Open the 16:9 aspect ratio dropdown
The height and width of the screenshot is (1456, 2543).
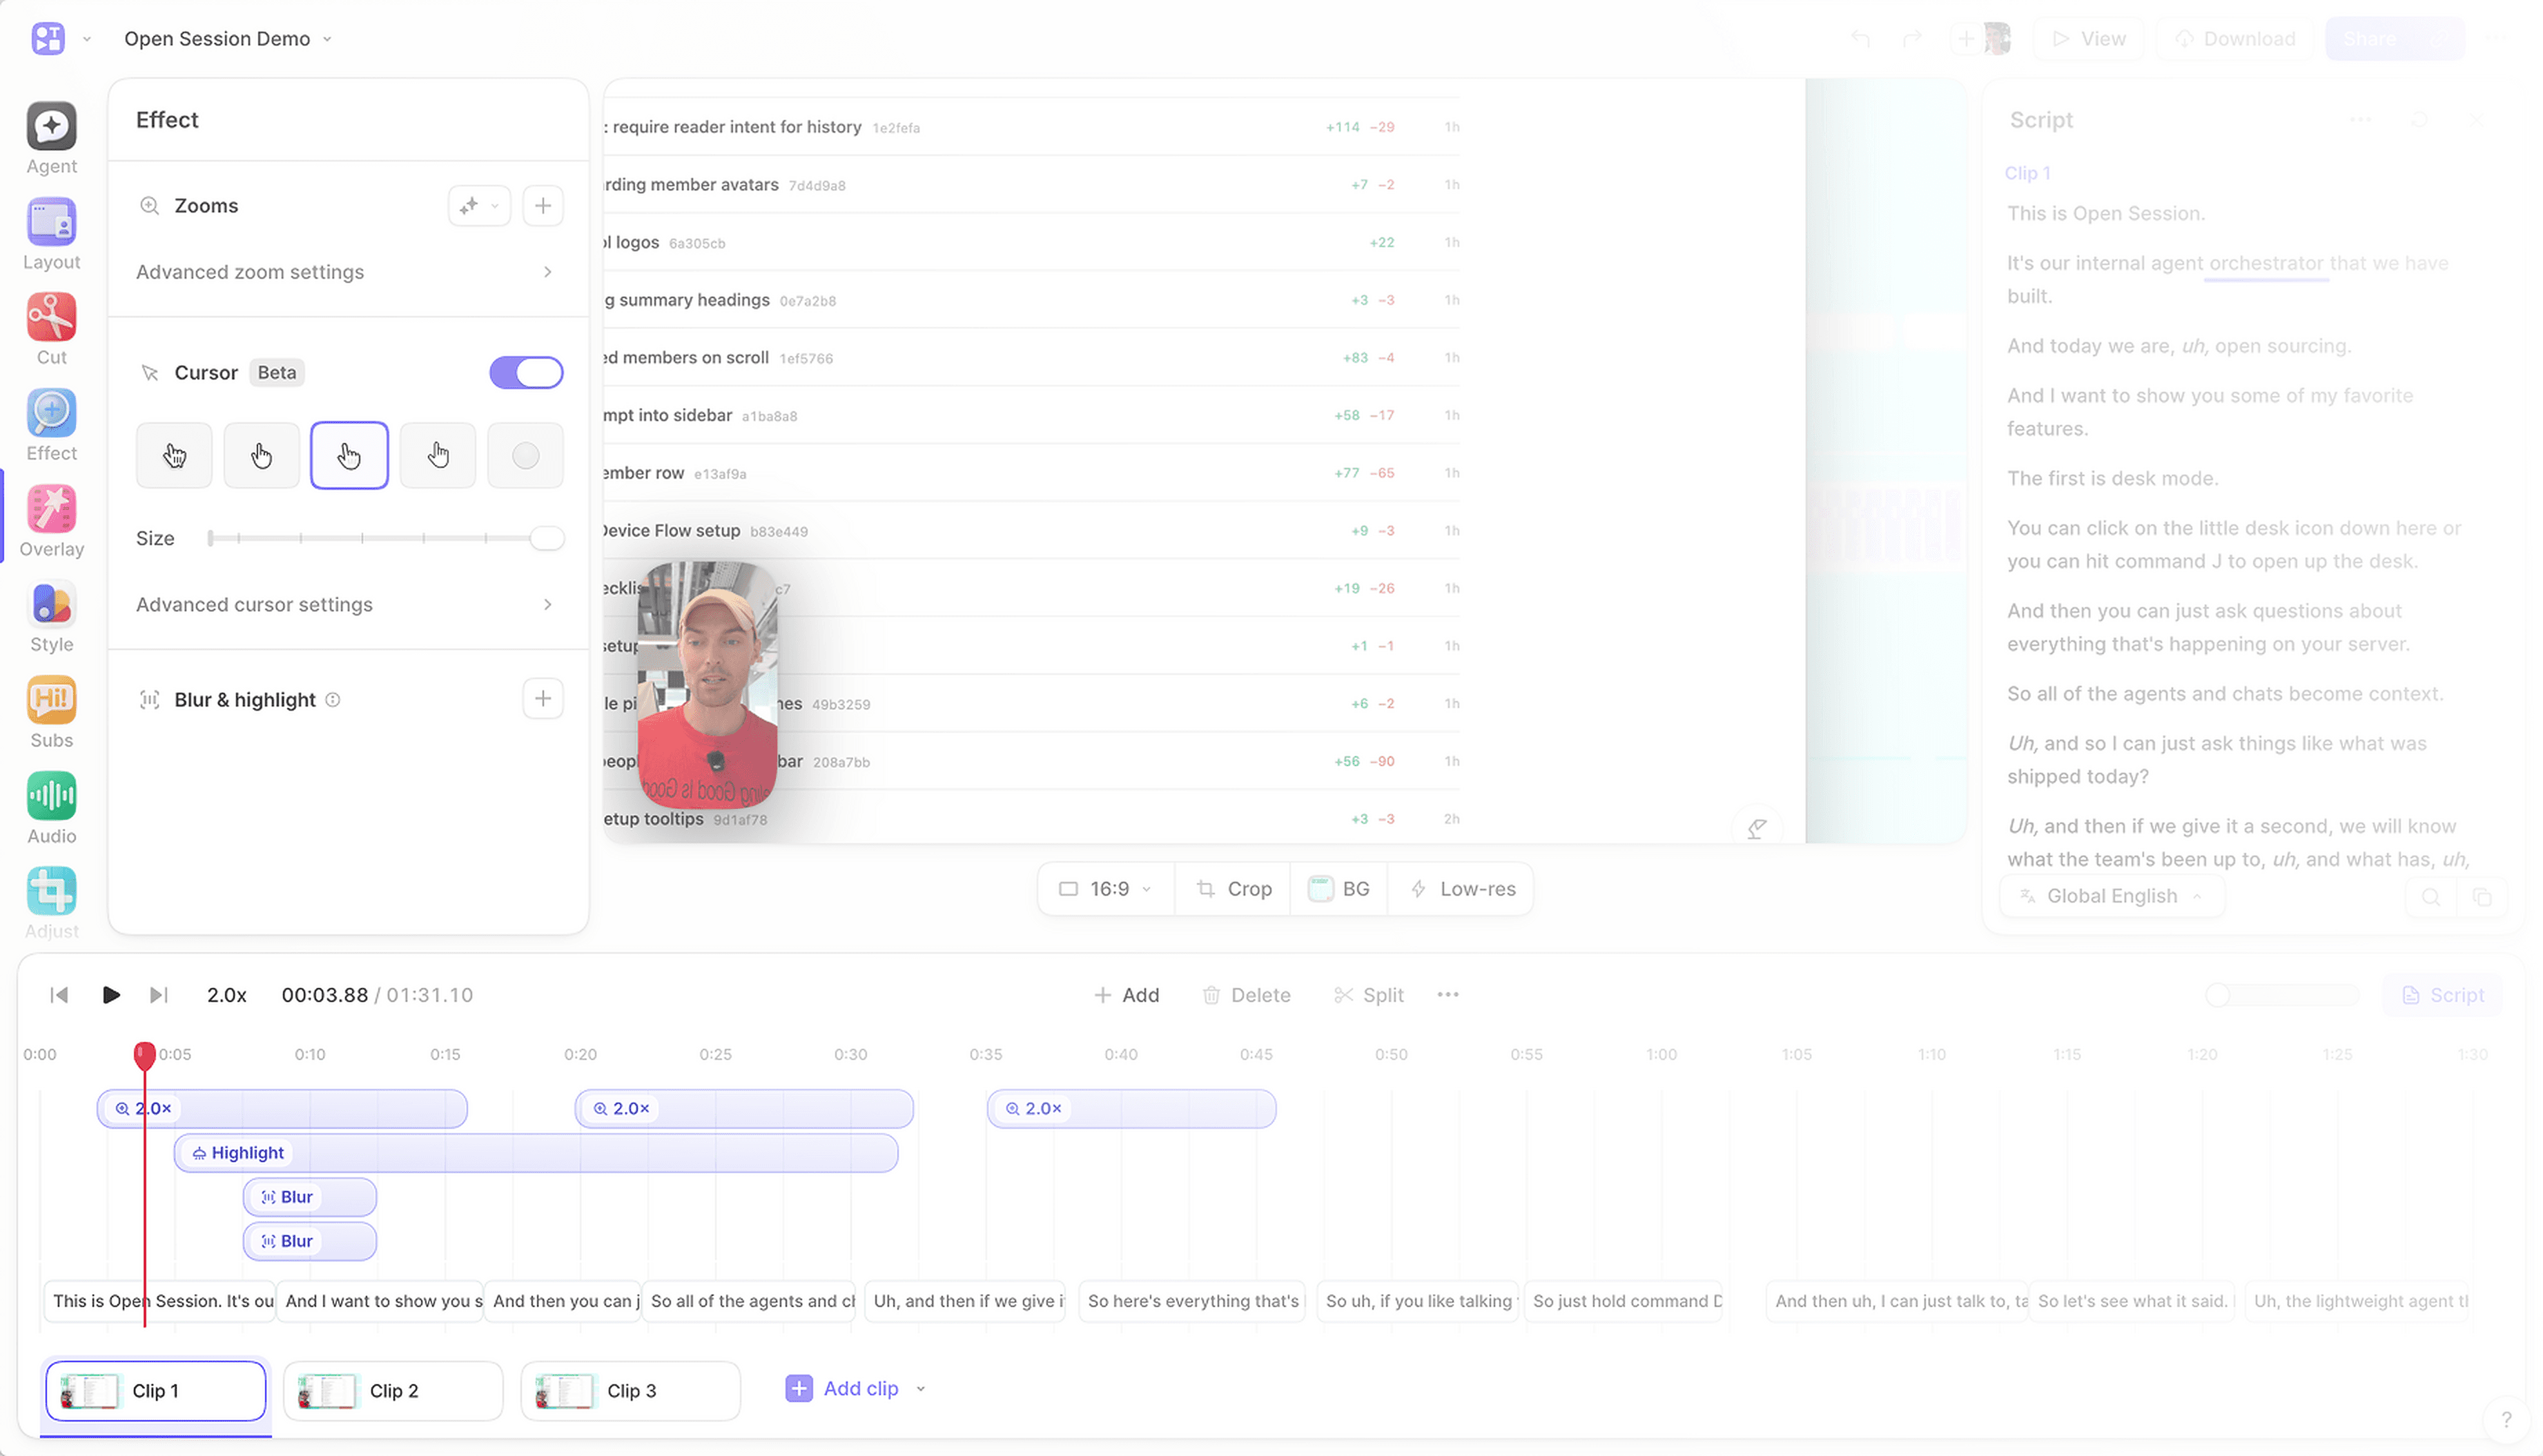pyautogui.click(x=1106, y=889)
